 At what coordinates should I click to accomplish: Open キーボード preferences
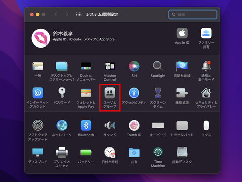point(158,125)
